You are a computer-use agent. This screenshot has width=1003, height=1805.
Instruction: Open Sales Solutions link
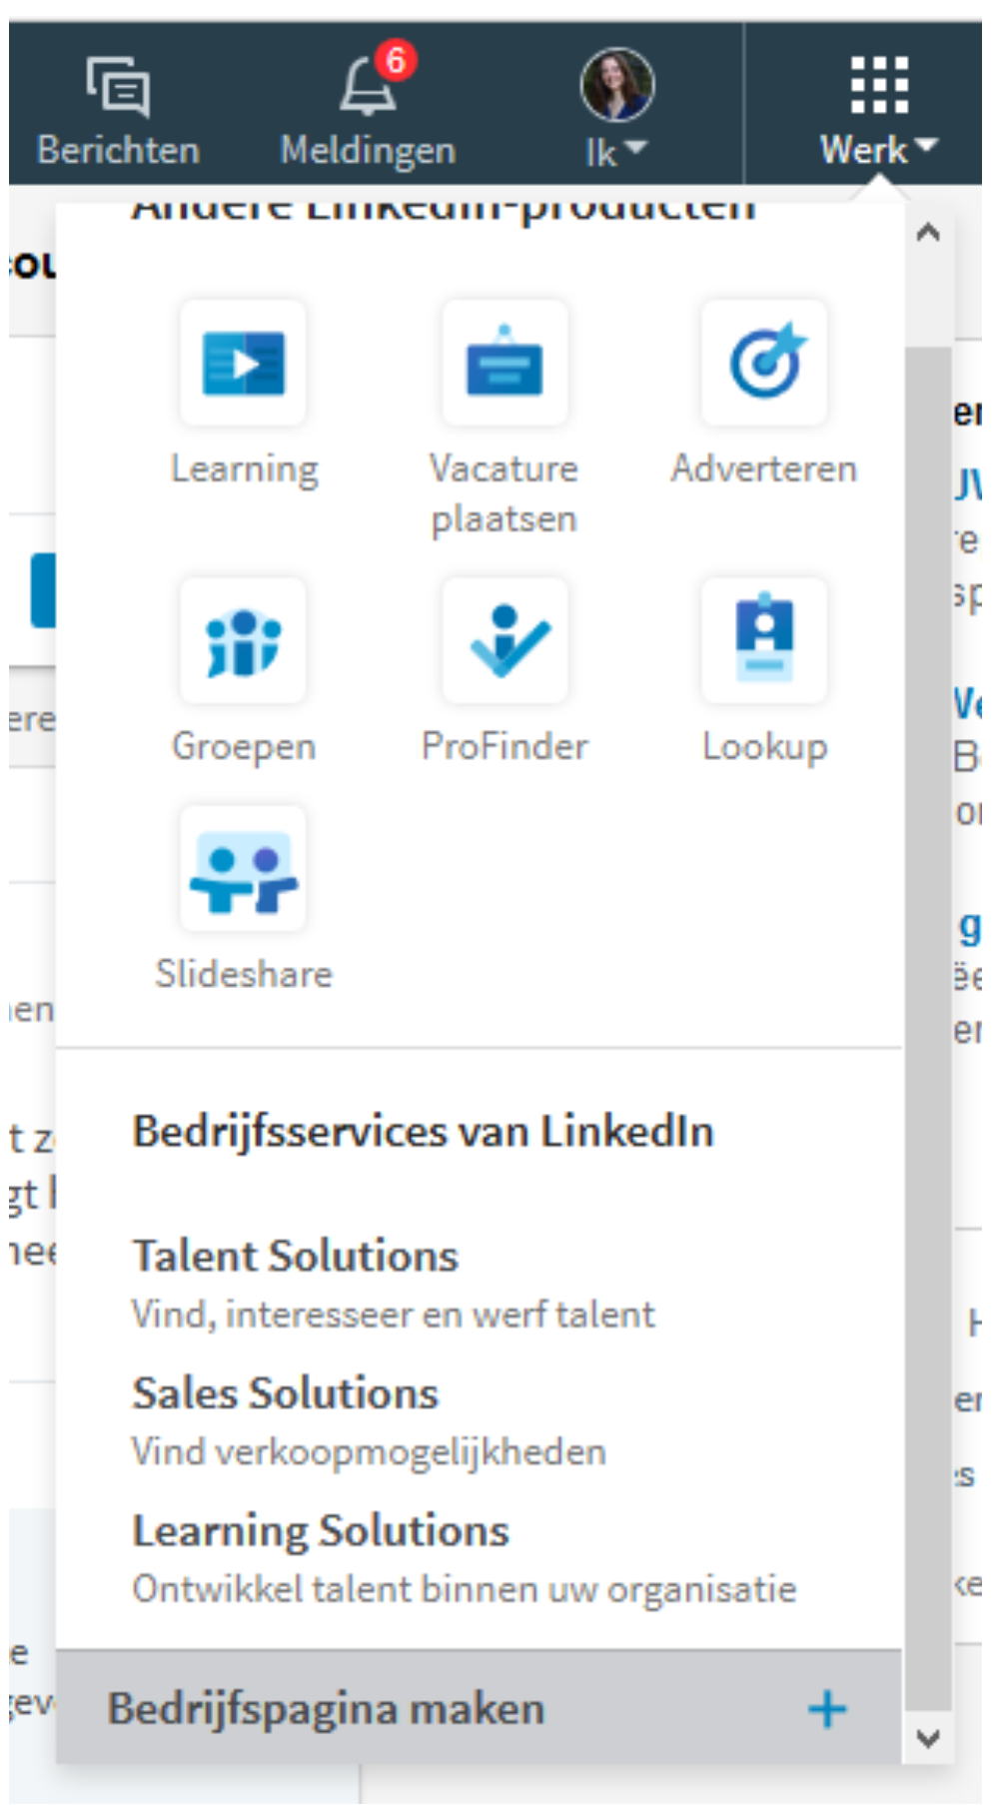tap(285, 1393)
